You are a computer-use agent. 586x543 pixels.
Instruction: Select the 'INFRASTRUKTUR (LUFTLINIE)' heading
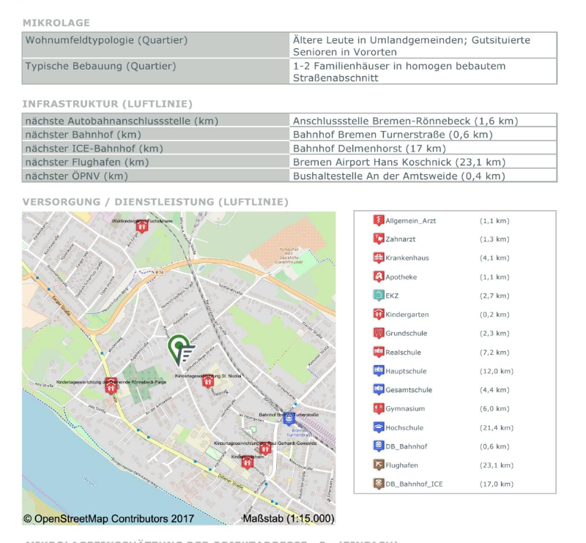coord(107,104)
